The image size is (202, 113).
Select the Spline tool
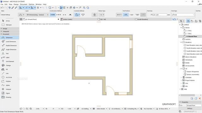pos(8,85)
